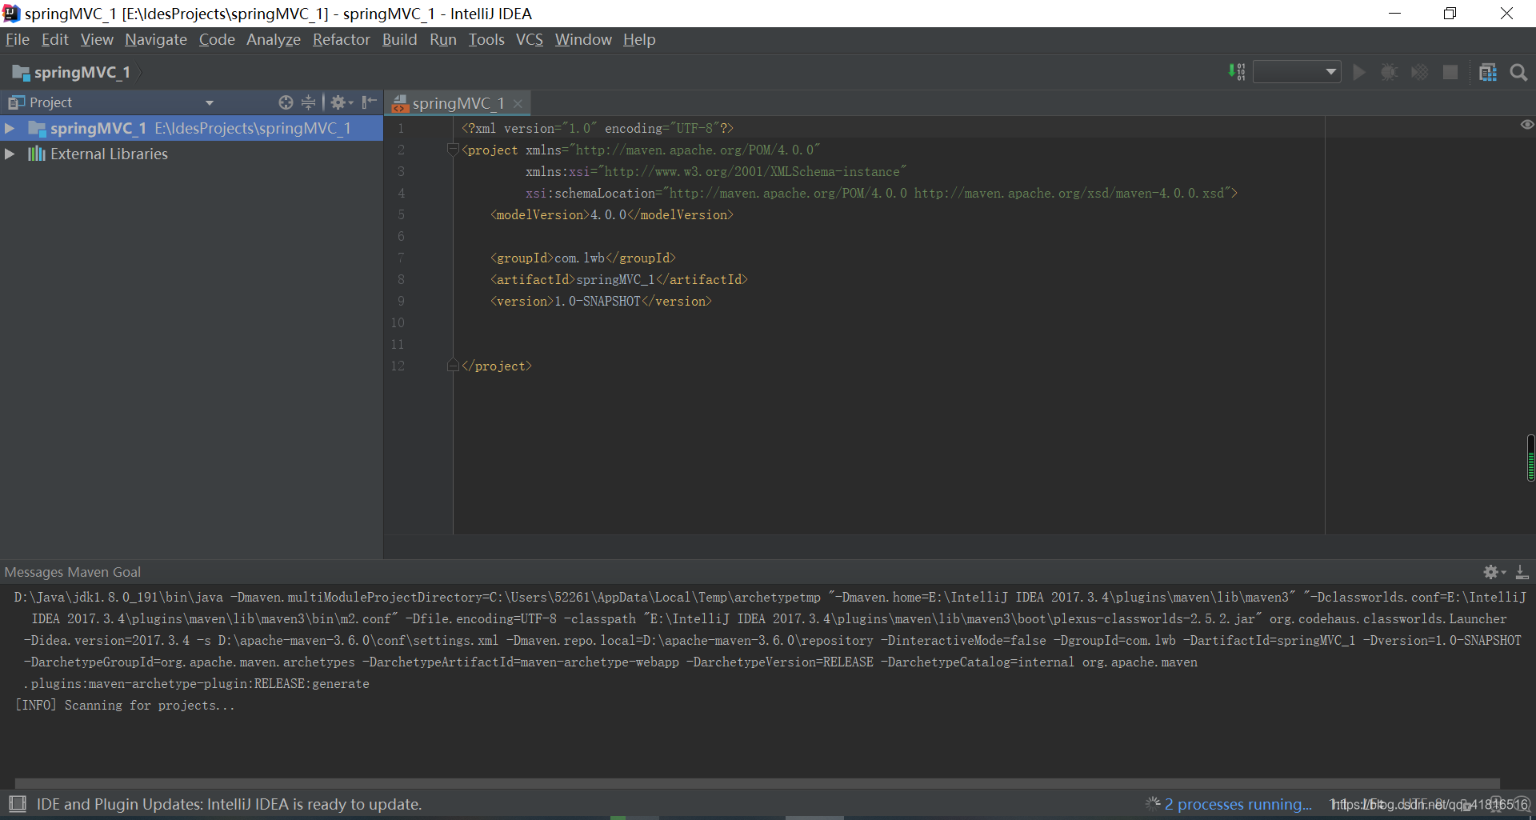This screenshot has width=1536, height=820.
Task: Toggle the editor inspections eye icon
Action: pos(1526,125)
